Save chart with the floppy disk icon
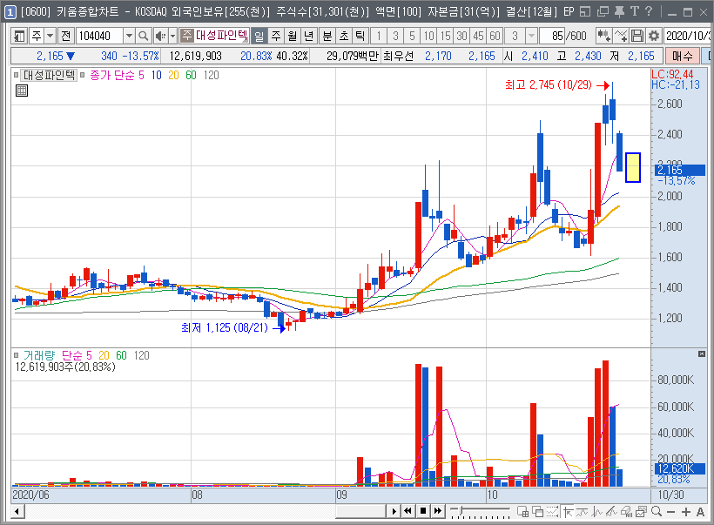This screenshot has width=714, height=525. (x=637, y=36)
